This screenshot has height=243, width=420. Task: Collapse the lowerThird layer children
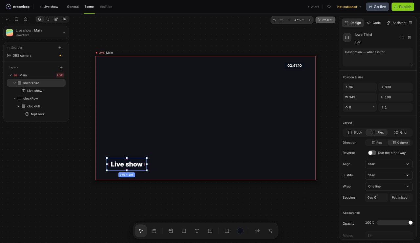[x=14, y=83]
